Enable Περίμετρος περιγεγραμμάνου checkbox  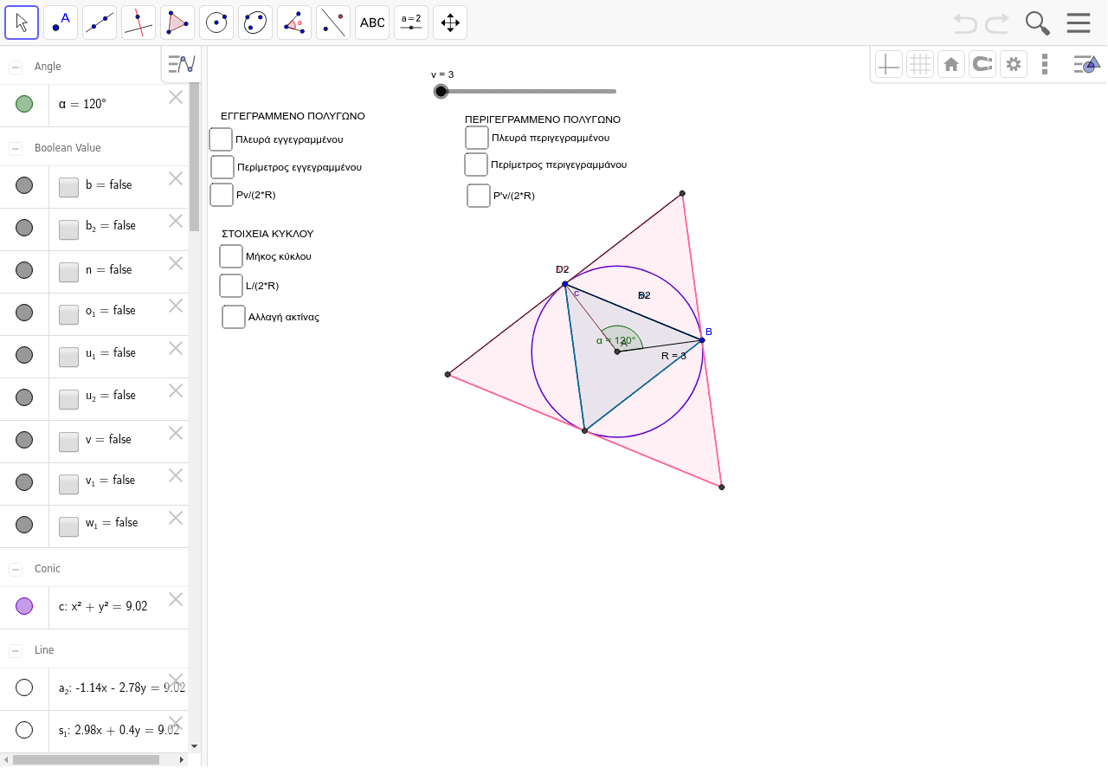476,165
